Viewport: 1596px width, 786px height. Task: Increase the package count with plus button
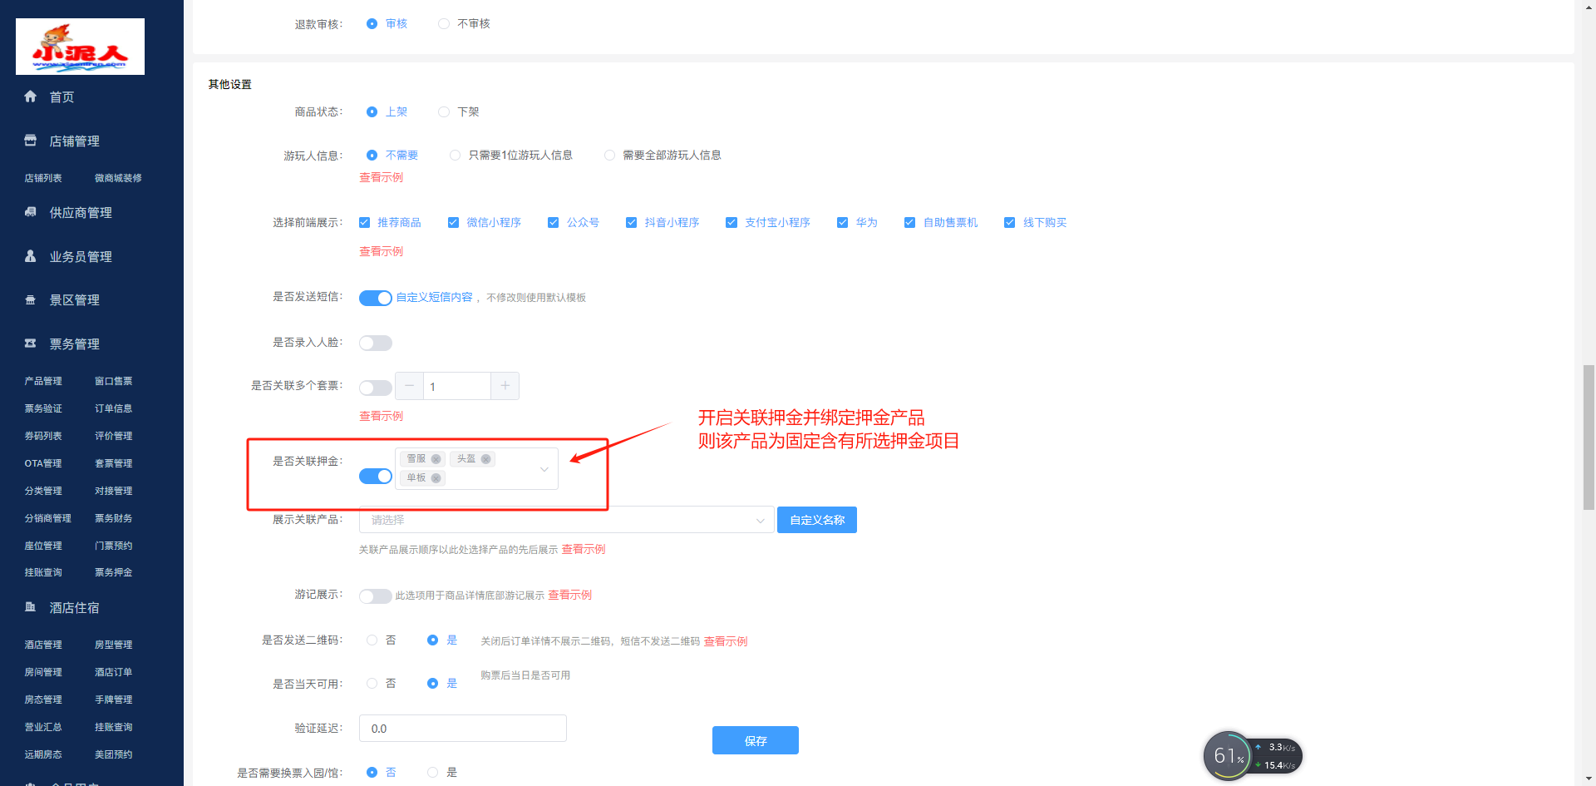pyautogui.click(x=505, y=386)
